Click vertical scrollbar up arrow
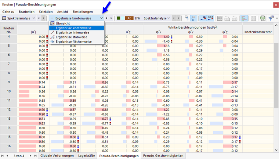 pos(276,25)
